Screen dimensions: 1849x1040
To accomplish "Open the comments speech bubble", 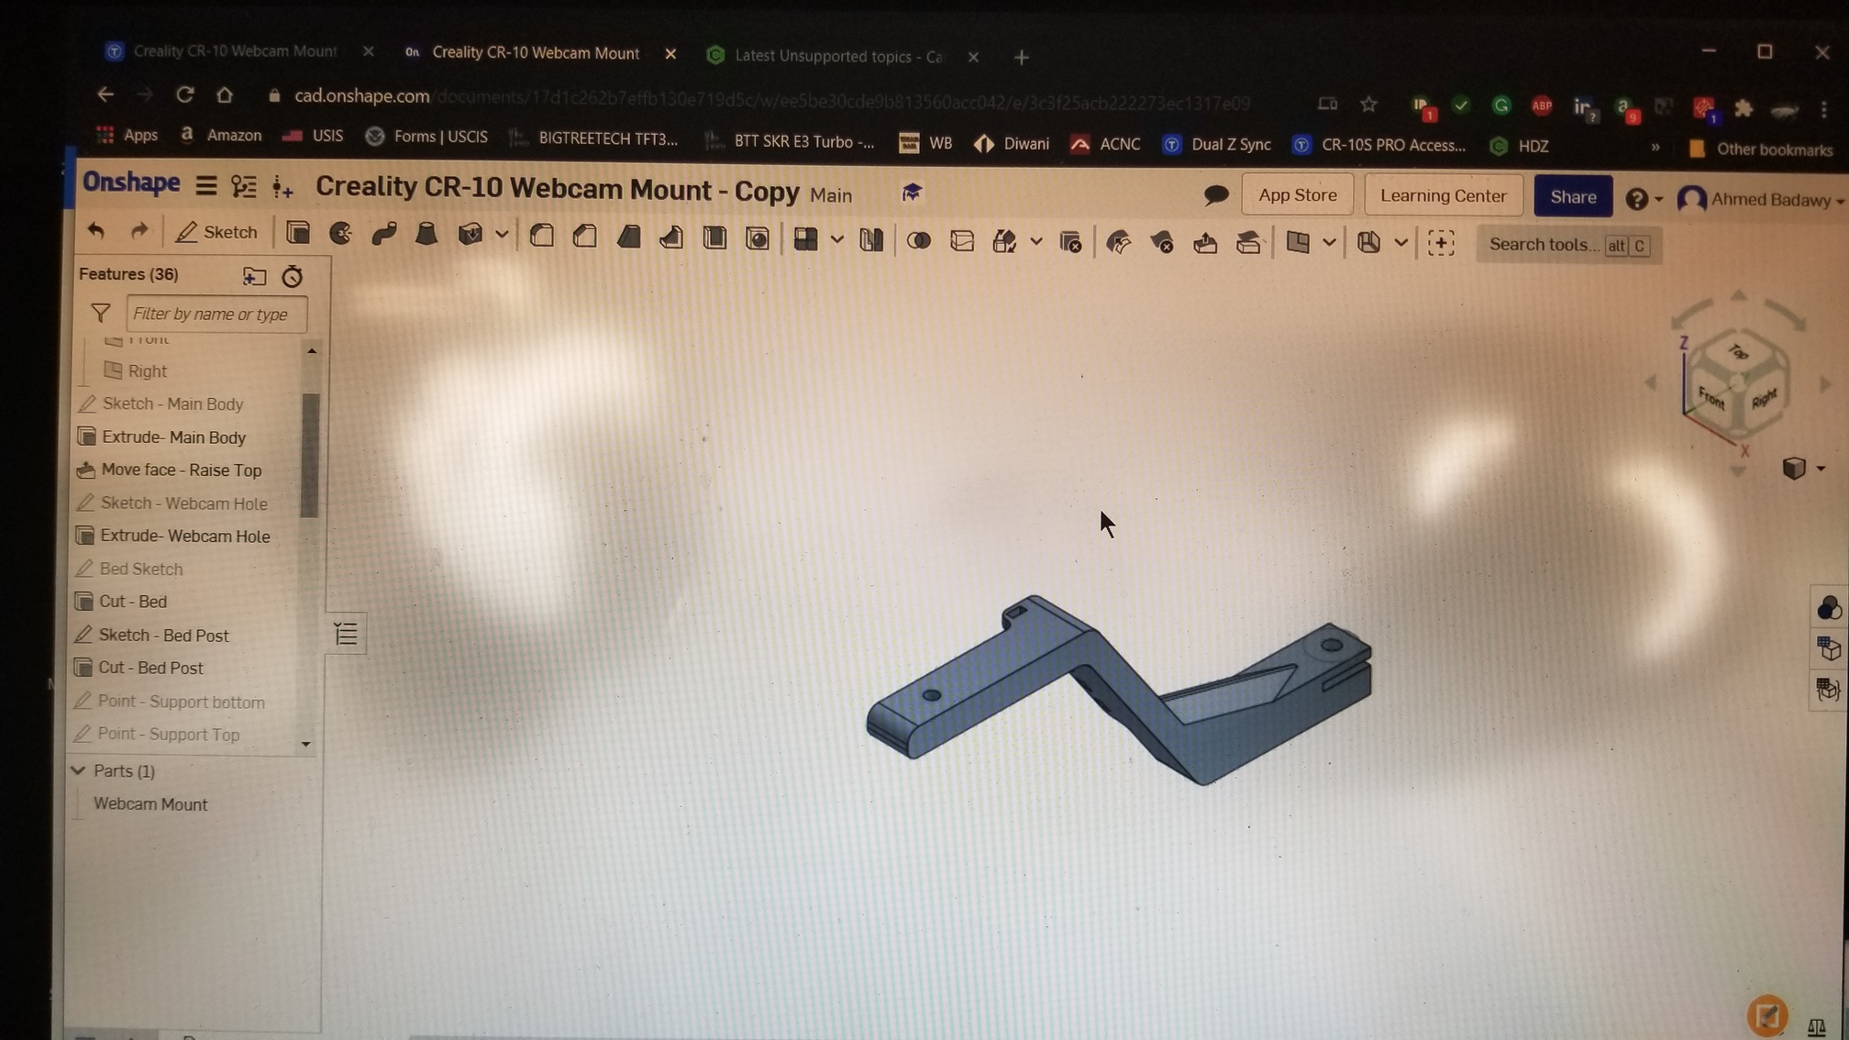I will pos(1216,194).
